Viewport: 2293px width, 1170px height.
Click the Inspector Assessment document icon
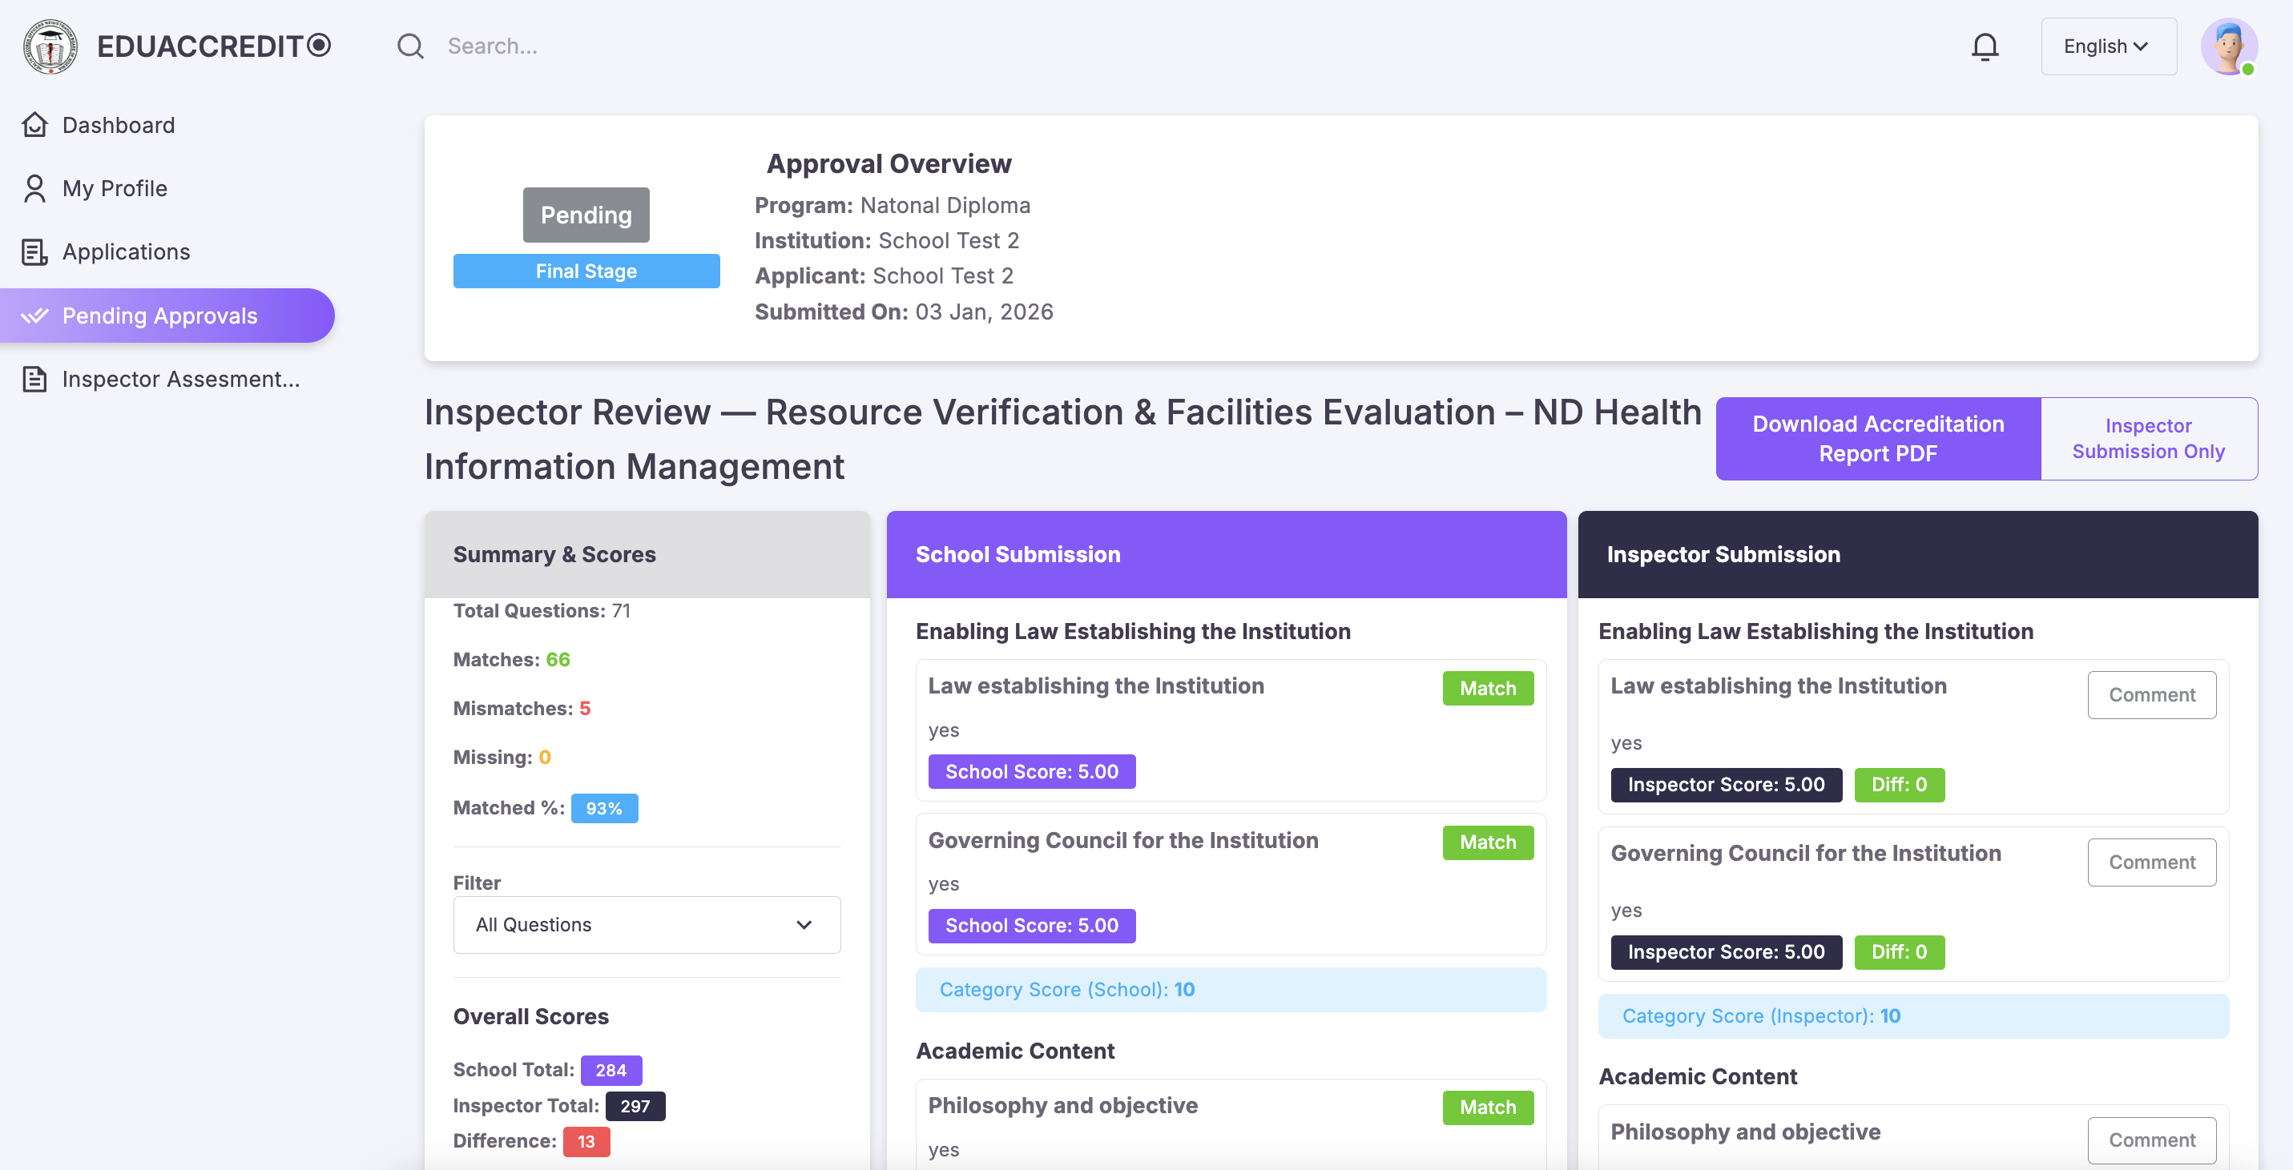click(x=34, y=379)
